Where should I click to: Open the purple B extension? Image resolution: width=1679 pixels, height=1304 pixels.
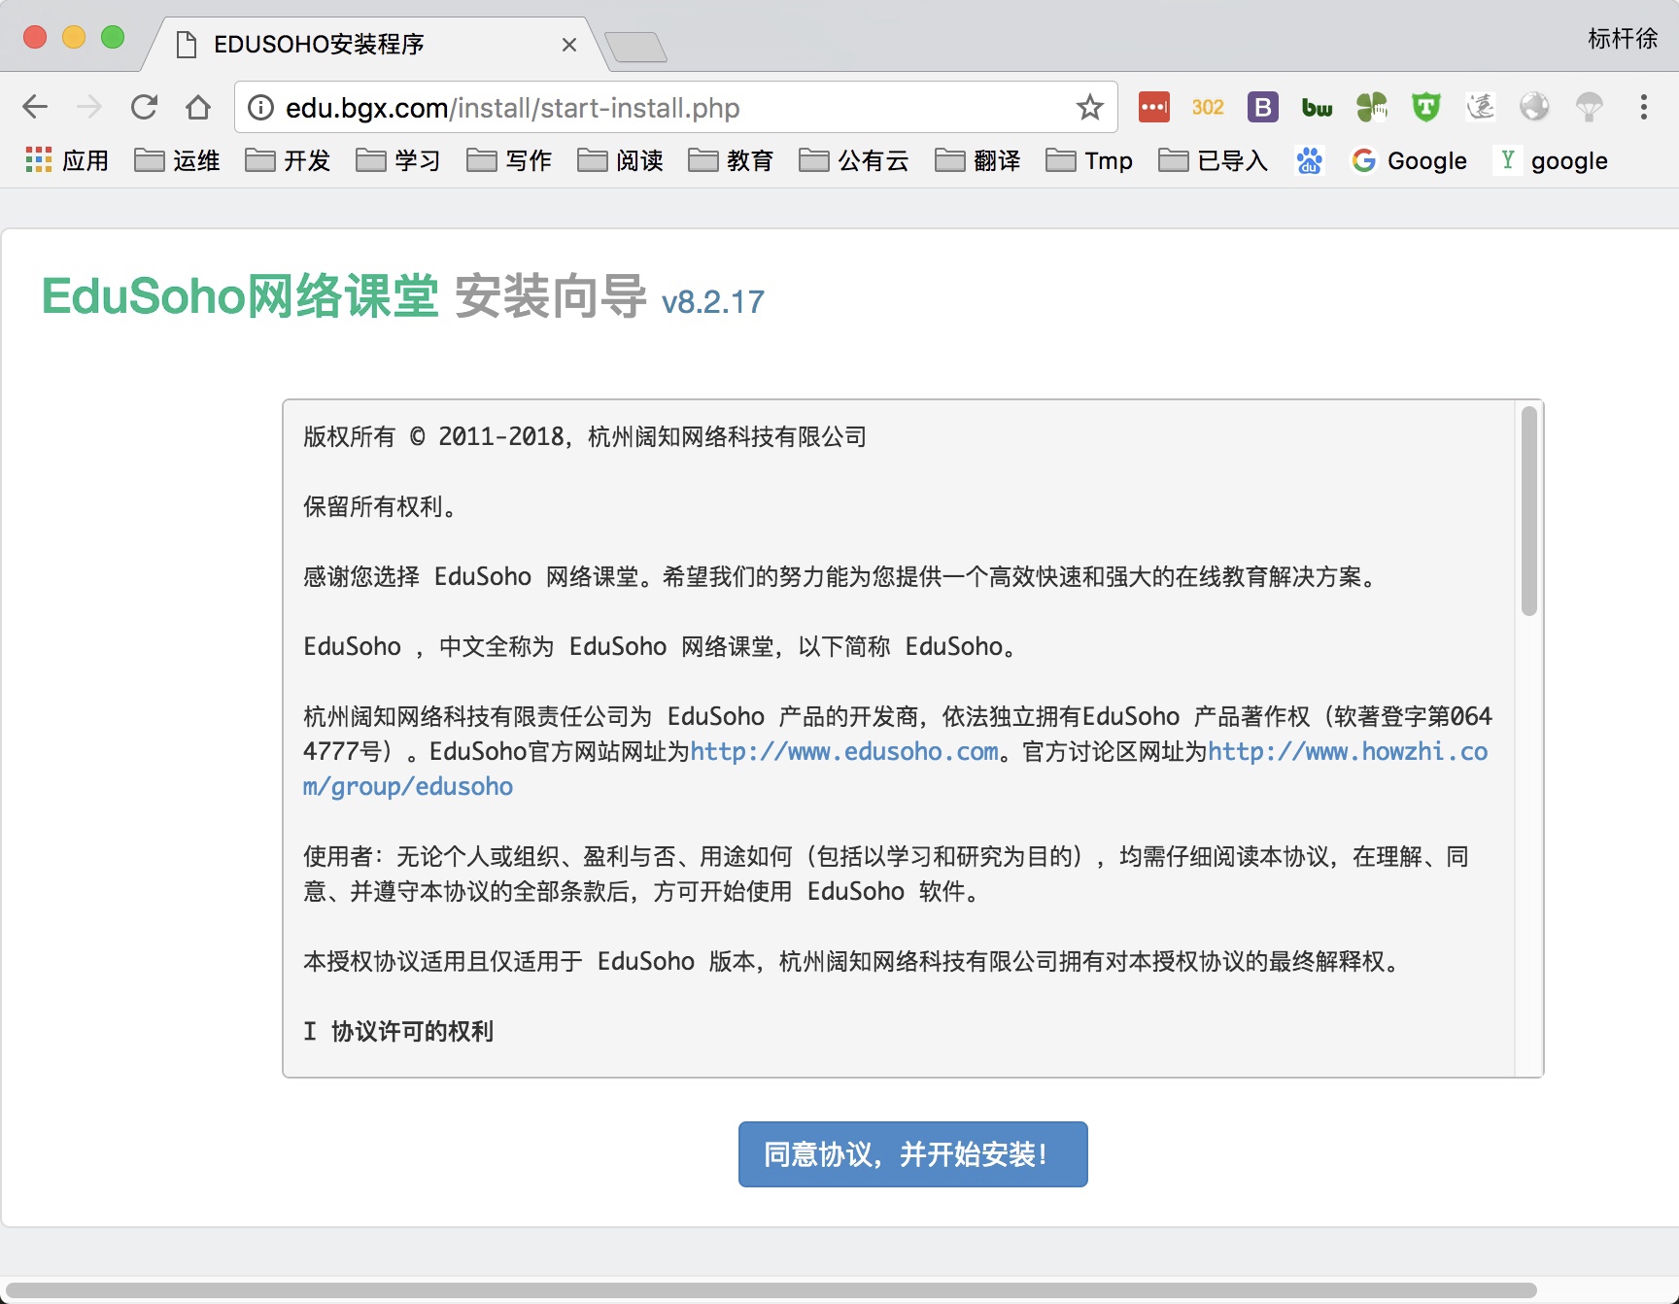click(x=1263, y=107)
